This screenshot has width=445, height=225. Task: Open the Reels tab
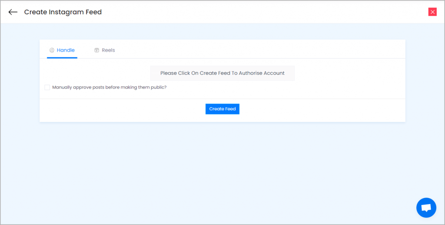pos(105,50)
